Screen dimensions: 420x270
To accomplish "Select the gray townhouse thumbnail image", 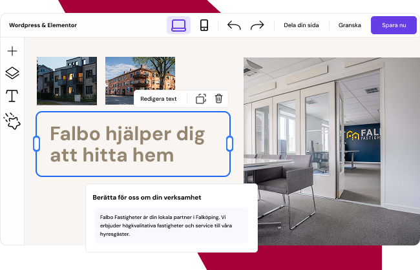I will click(x=67, y=80).
